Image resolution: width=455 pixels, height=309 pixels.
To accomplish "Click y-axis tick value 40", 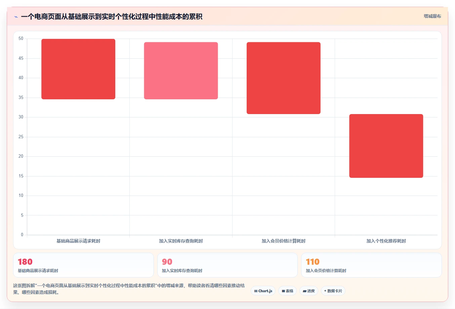I will tap(21, 78).
